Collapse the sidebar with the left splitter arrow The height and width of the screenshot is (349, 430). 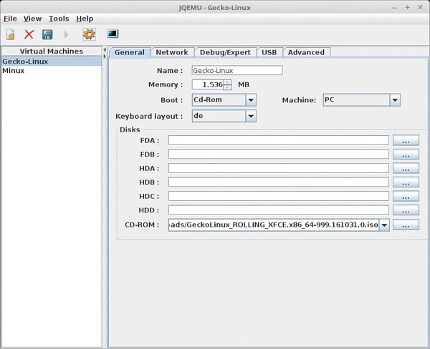click(105, 50)
